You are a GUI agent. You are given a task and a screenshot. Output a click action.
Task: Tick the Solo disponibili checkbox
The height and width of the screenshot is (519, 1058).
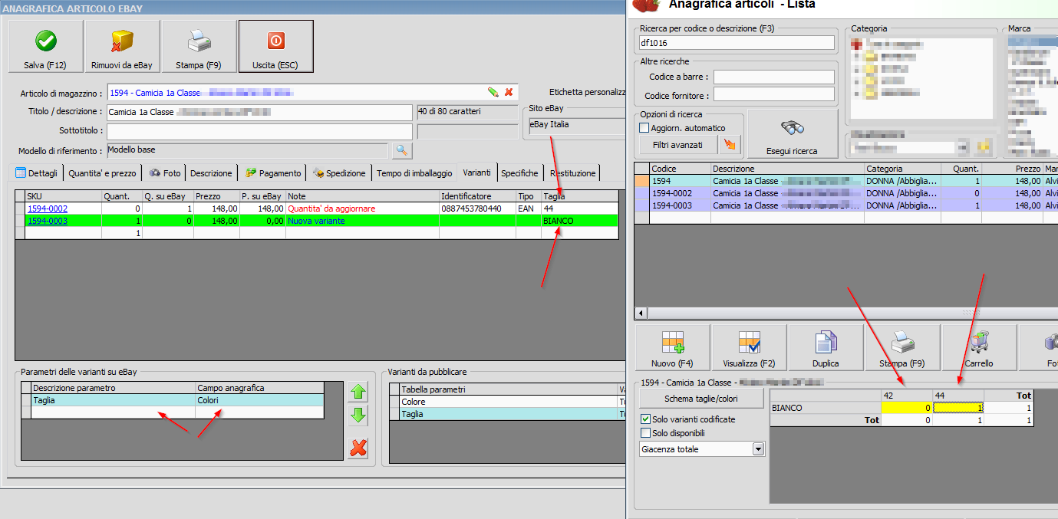(645, 433)
